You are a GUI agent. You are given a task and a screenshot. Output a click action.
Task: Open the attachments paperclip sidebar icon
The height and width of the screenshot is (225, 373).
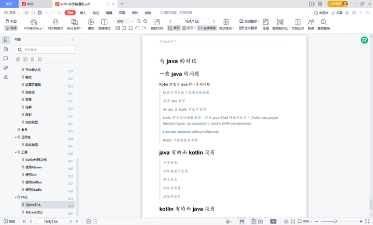(6, 68)
